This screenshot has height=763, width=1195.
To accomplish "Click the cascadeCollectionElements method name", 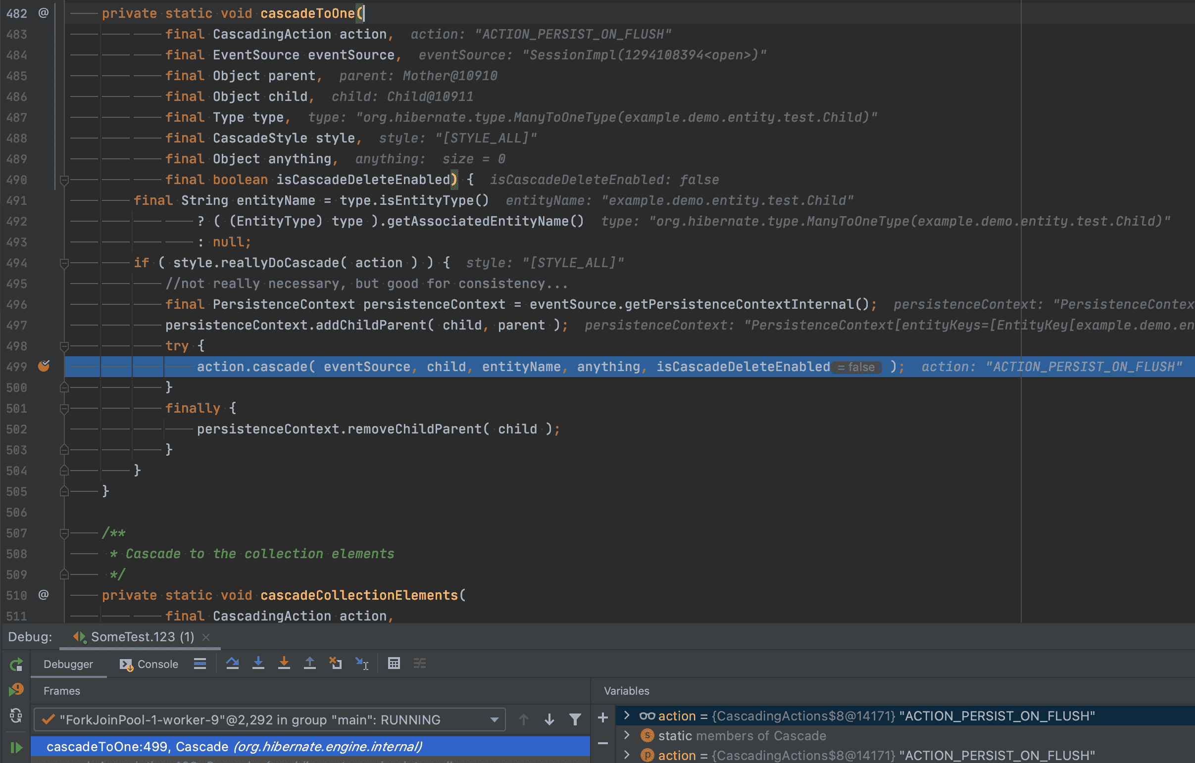I will coord(359,595).
